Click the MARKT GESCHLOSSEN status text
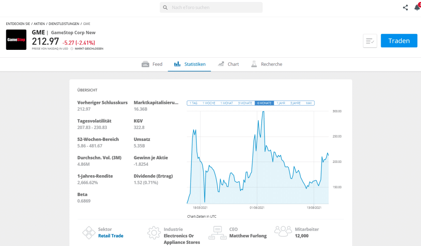Image resolution: width=421 pixels, height=246 pixels. click(x=89, y=49)
